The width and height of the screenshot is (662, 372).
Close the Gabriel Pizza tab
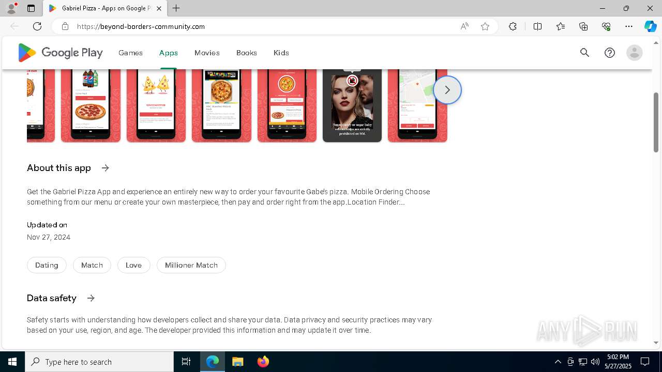click(159, 8)
